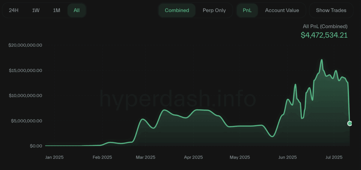Screen dimensions: 361x170
Task: Switch to the 1W time range
Action: 35,10
